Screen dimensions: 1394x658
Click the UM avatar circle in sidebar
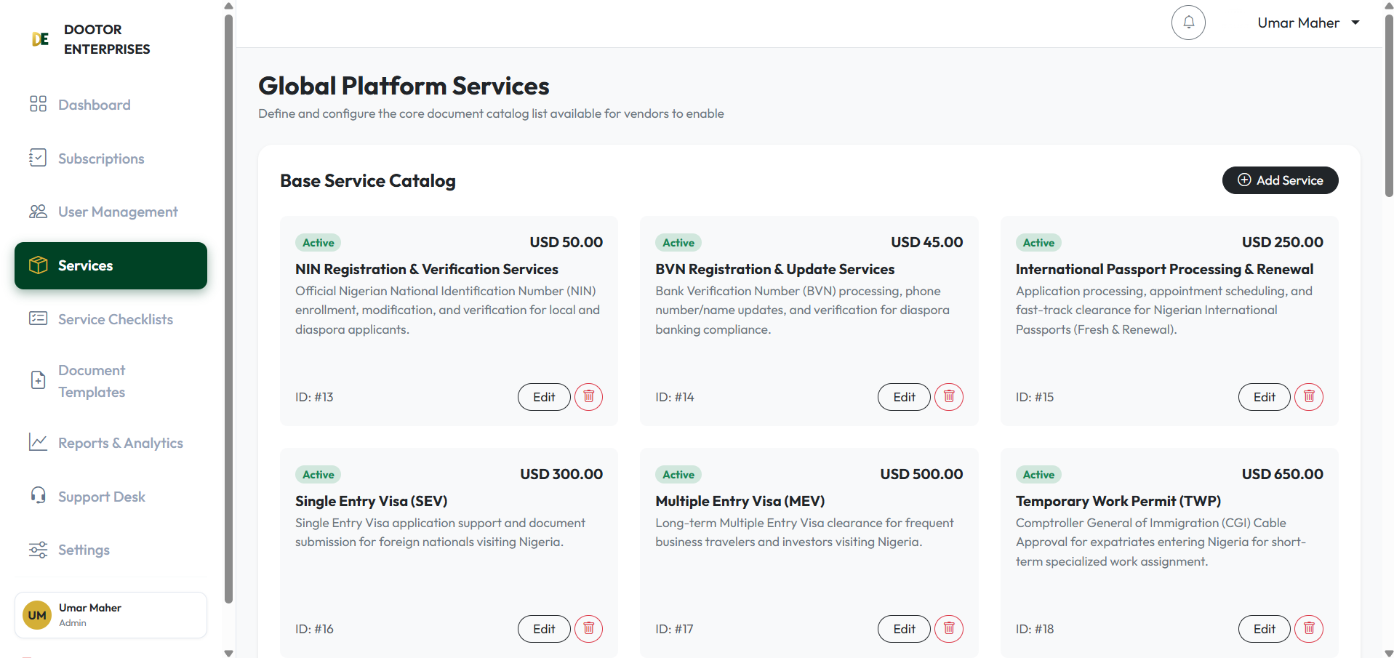pos(37,615)
